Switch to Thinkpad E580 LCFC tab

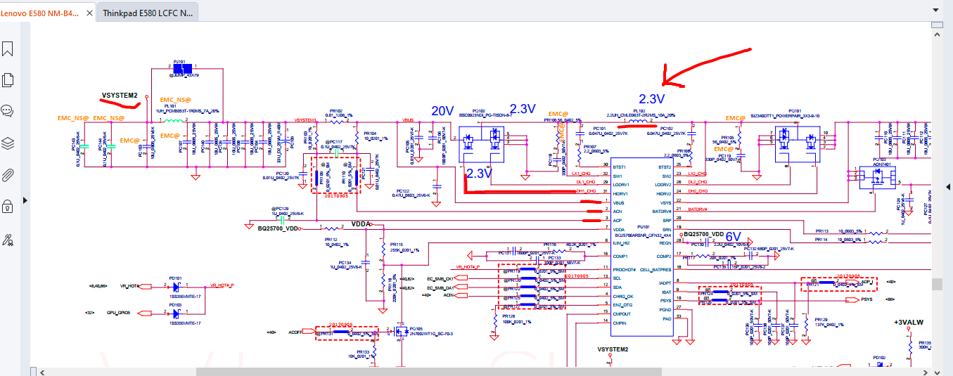(x=148, y=13)
